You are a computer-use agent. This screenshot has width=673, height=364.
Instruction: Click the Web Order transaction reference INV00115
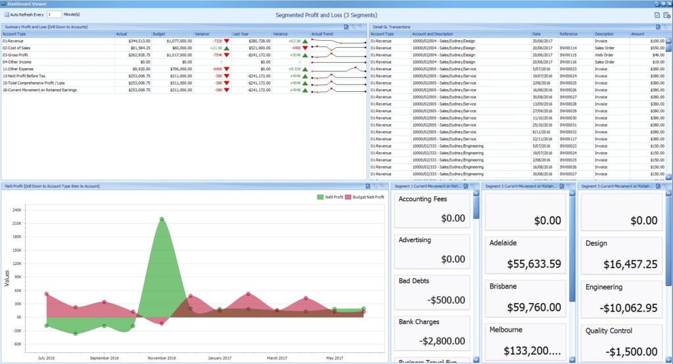click(x=568, y=55)
